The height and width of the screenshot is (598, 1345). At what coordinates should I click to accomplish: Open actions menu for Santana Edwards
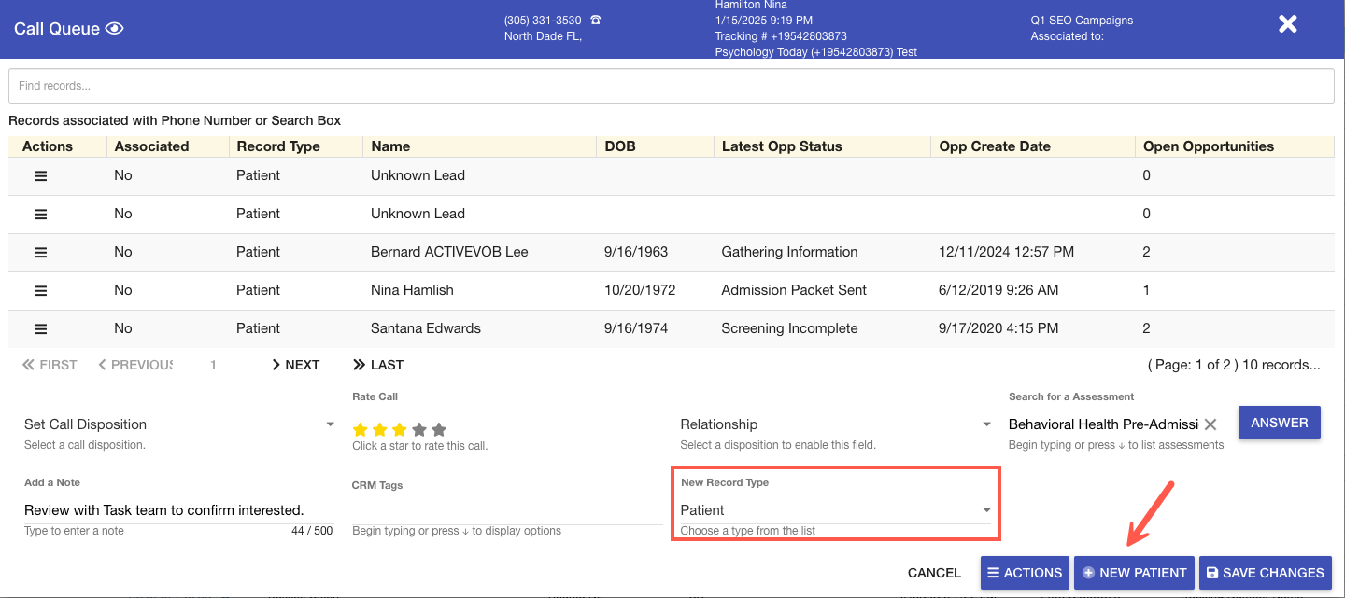pos(41,328)
